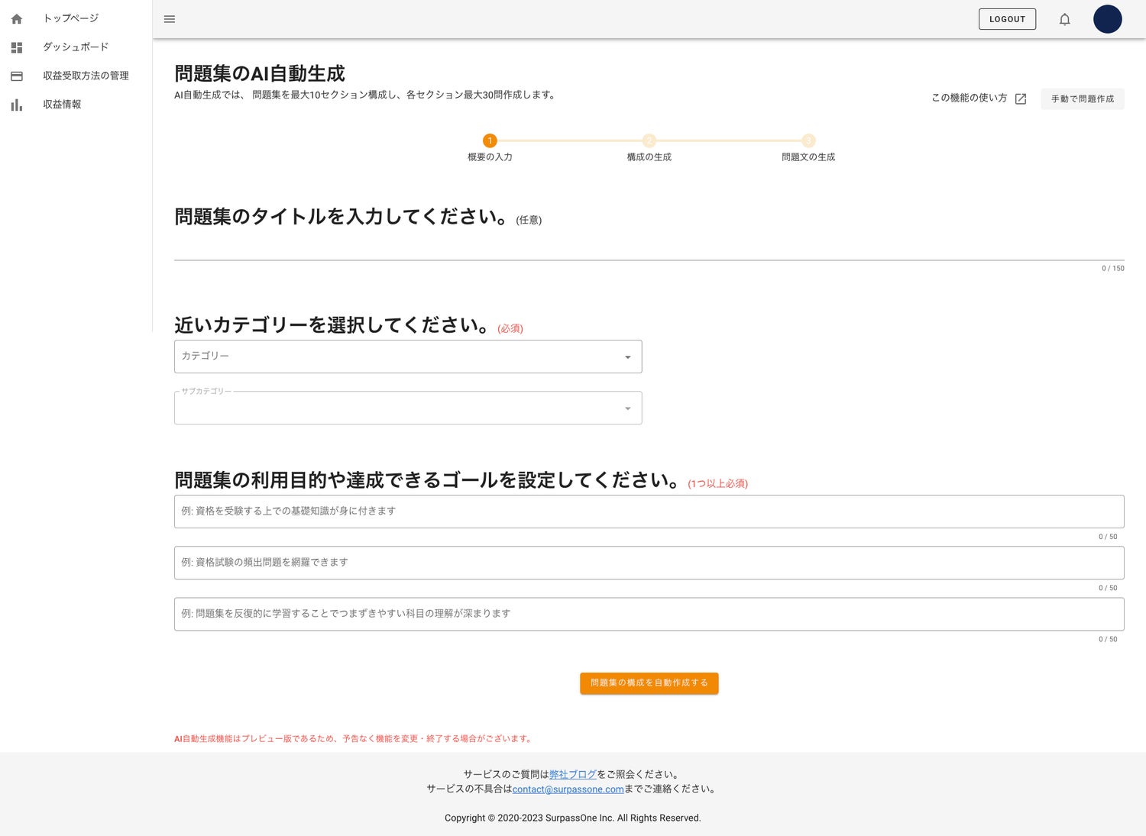Click the contact@surpassone.com email link
1146x836 pixels.
coord(568,789)
